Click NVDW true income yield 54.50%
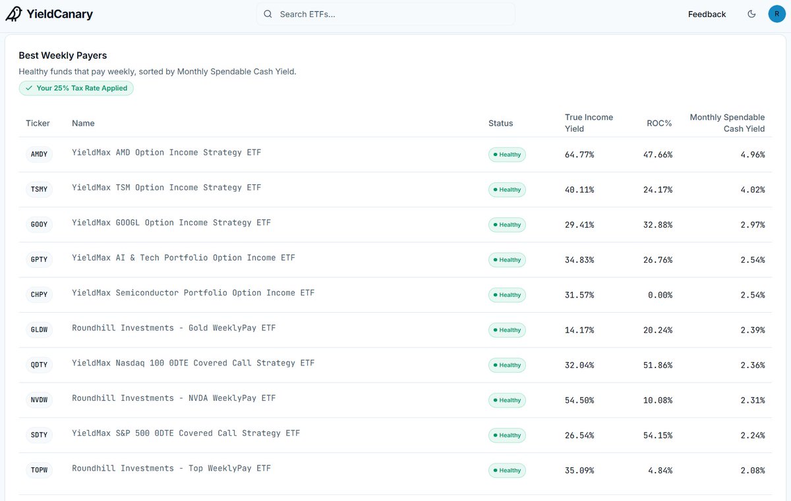 point(579,400)
